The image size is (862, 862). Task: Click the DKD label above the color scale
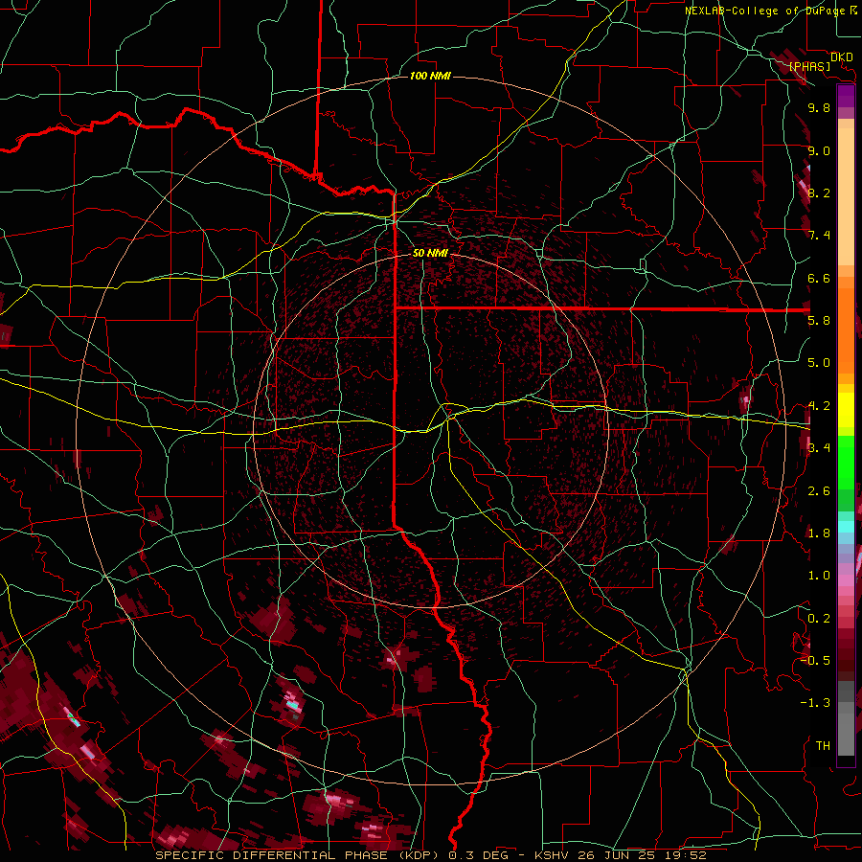click(x=841, y=57)
